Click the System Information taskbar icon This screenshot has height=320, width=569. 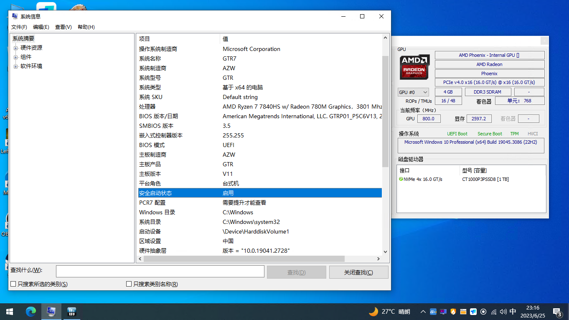(x=51, y=312)
